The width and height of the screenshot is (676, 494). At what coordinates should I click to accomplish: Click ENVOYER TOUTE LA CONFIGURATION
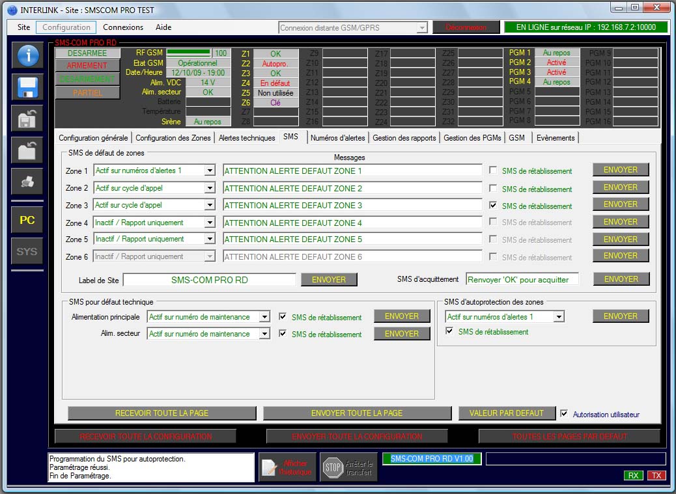(357, 436)
